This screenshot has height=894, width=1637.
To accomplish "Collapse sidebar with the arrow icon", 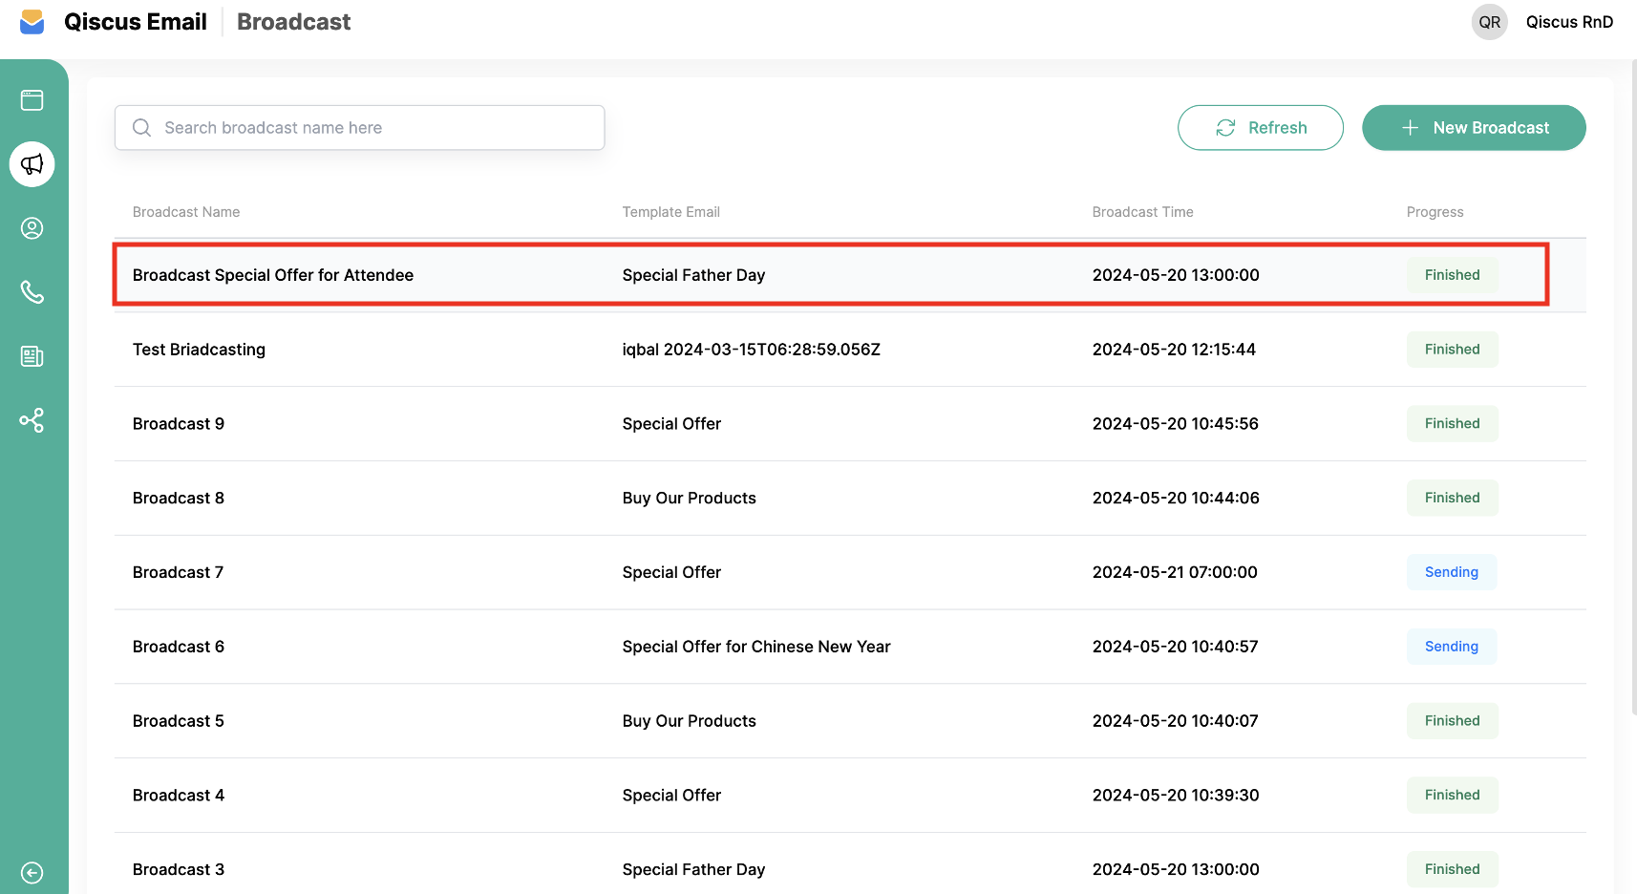I will click(32, 872).
